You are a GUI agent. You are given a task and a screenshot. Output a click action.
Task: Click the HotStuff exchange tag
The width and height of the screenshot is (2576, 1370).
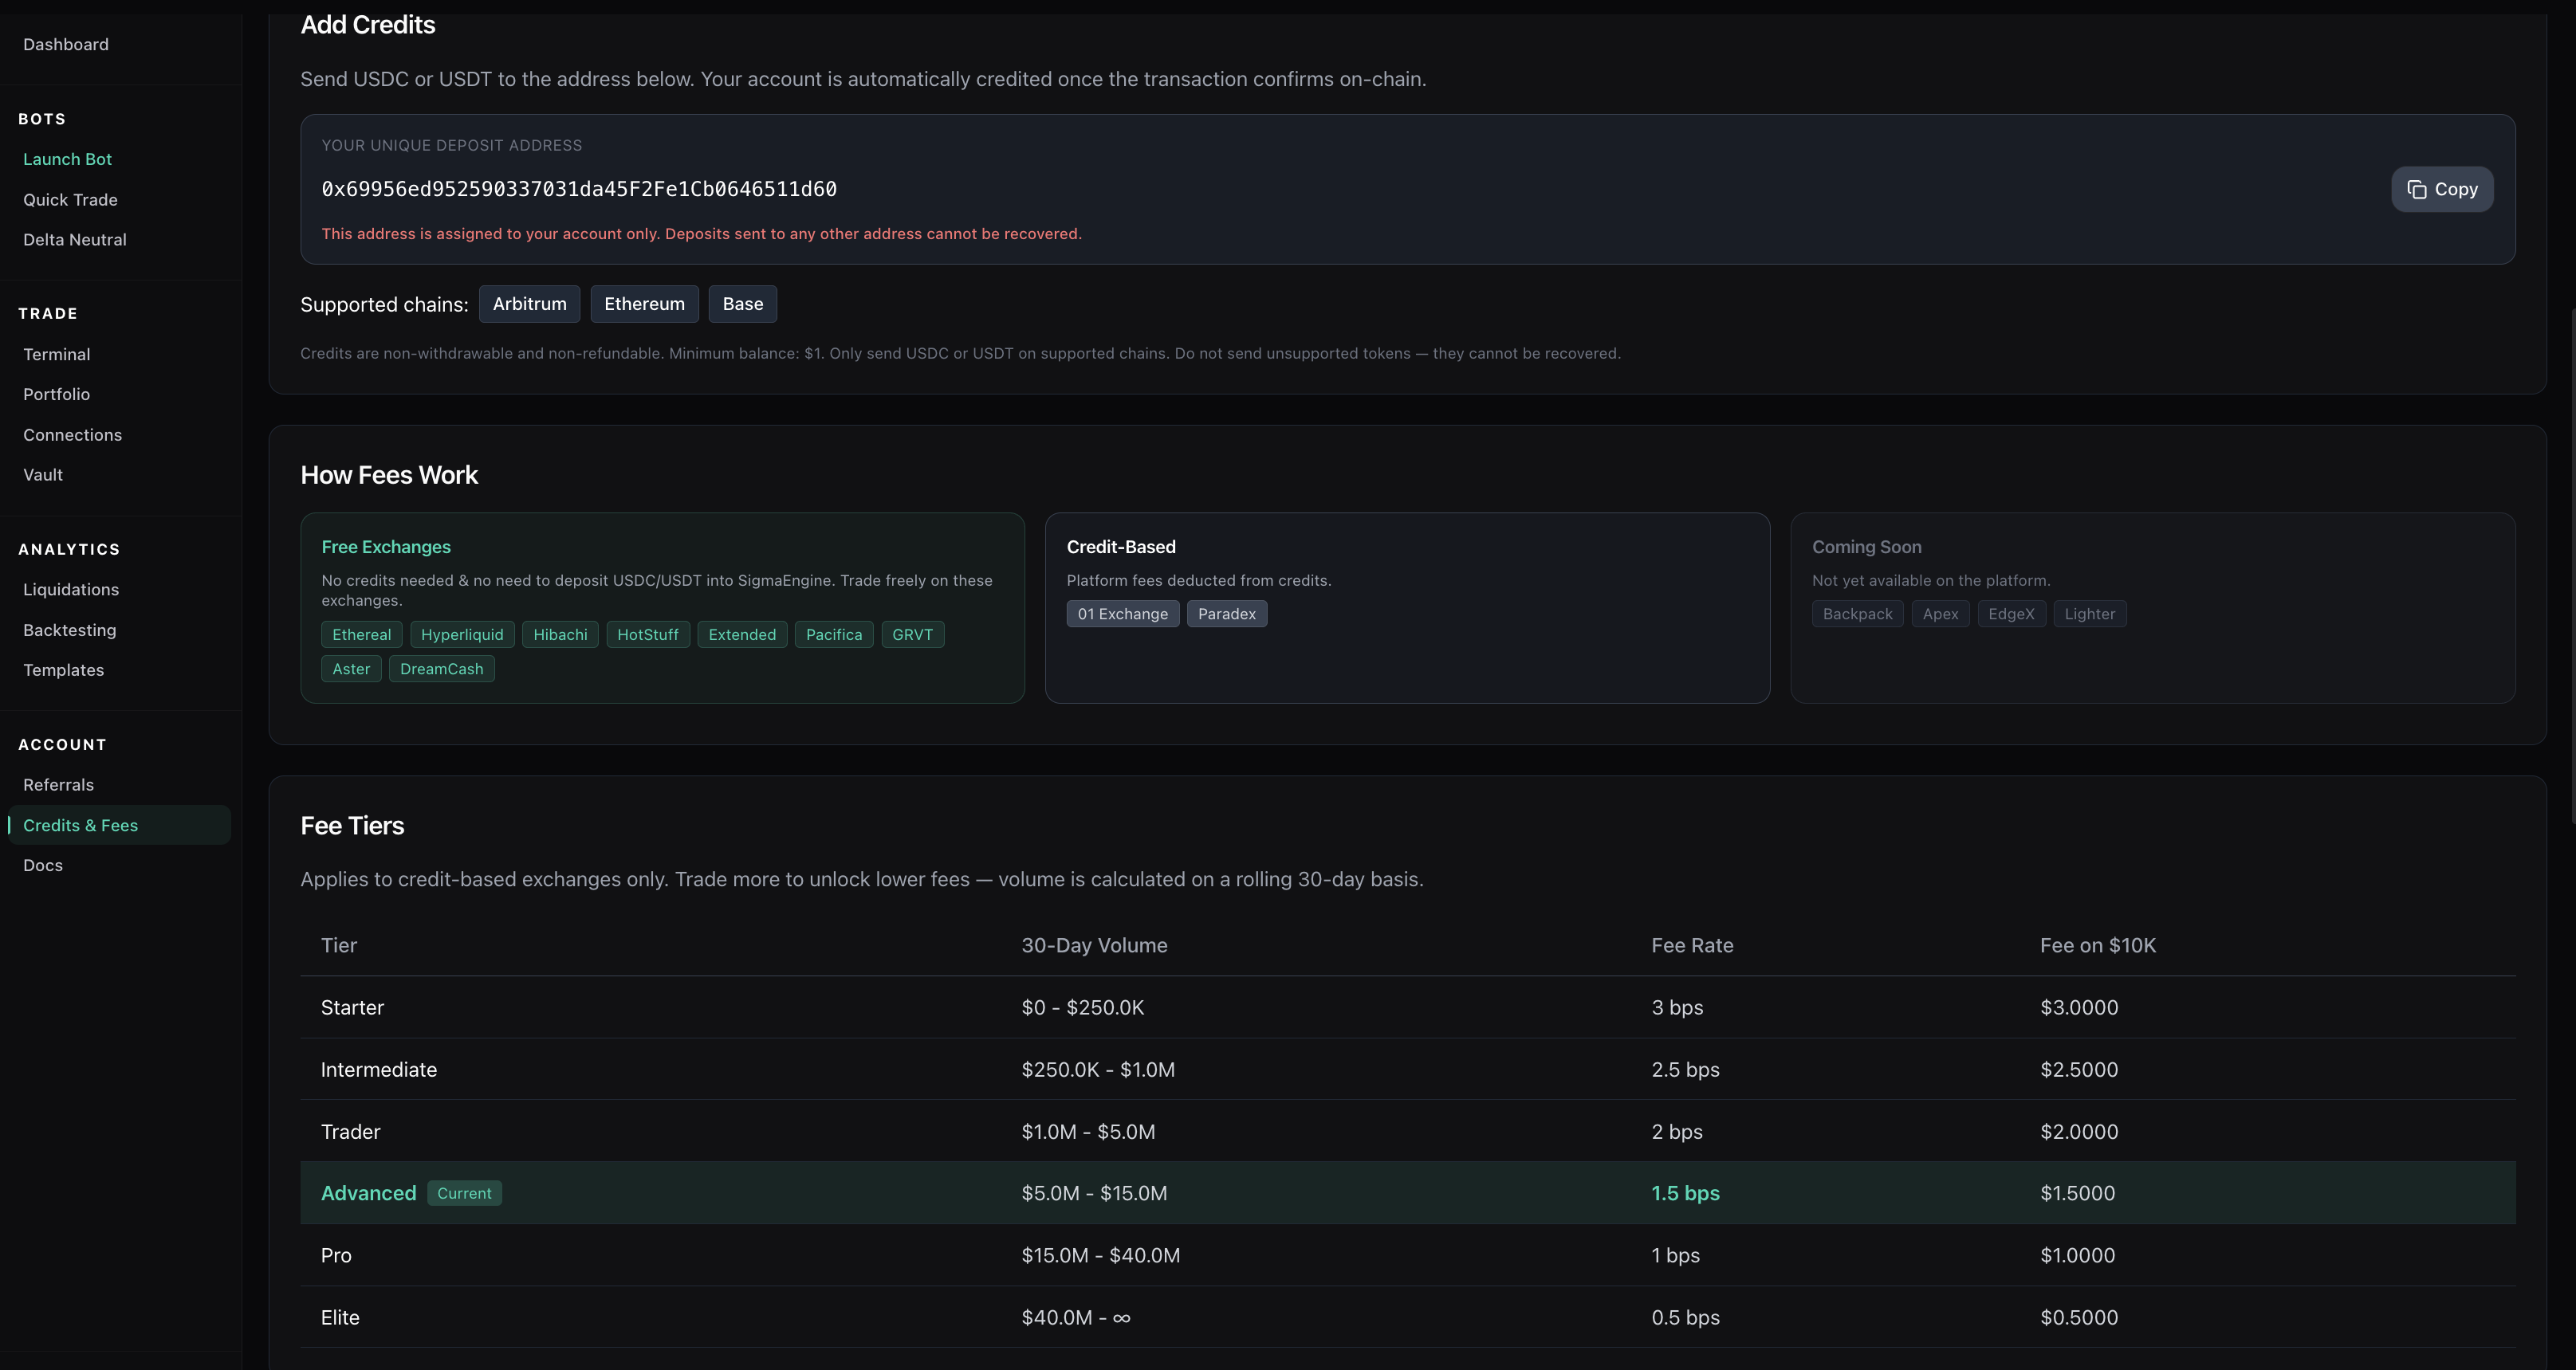tap(648, 634)
